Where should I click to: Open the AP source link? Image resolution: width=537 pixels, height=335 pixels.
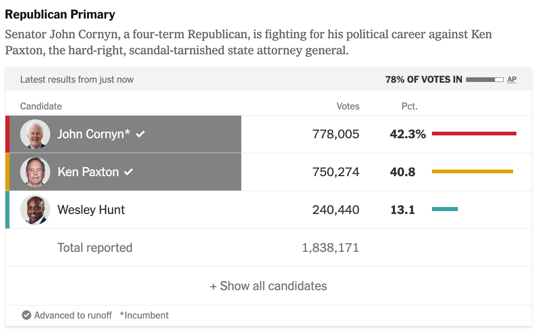(512, 79)
